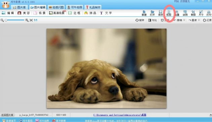Viewport: 212px width, 122px height.
Task: Save the image with 保存 icon
Action: 160,13
